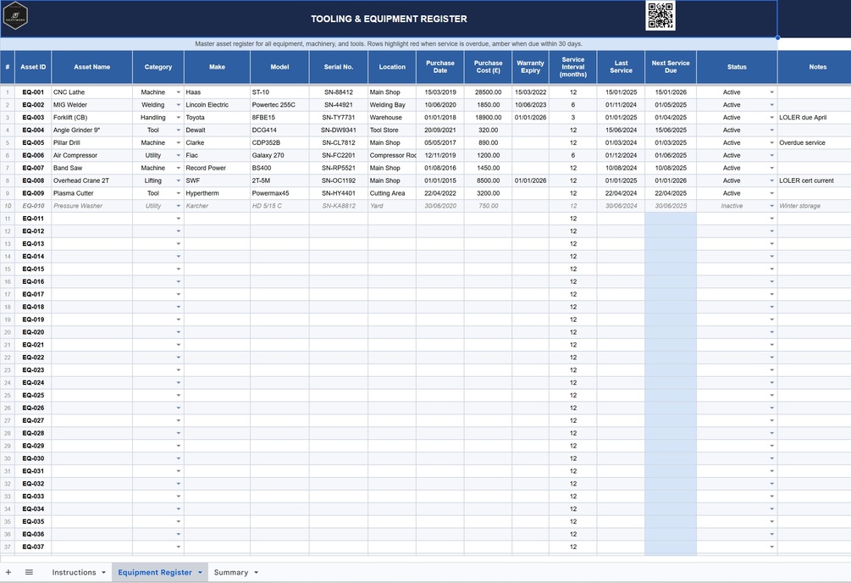This screenshot has height=583, width=851.
Task: Open Category dropdown for CNC Lathe
Action: coord(178,92)
